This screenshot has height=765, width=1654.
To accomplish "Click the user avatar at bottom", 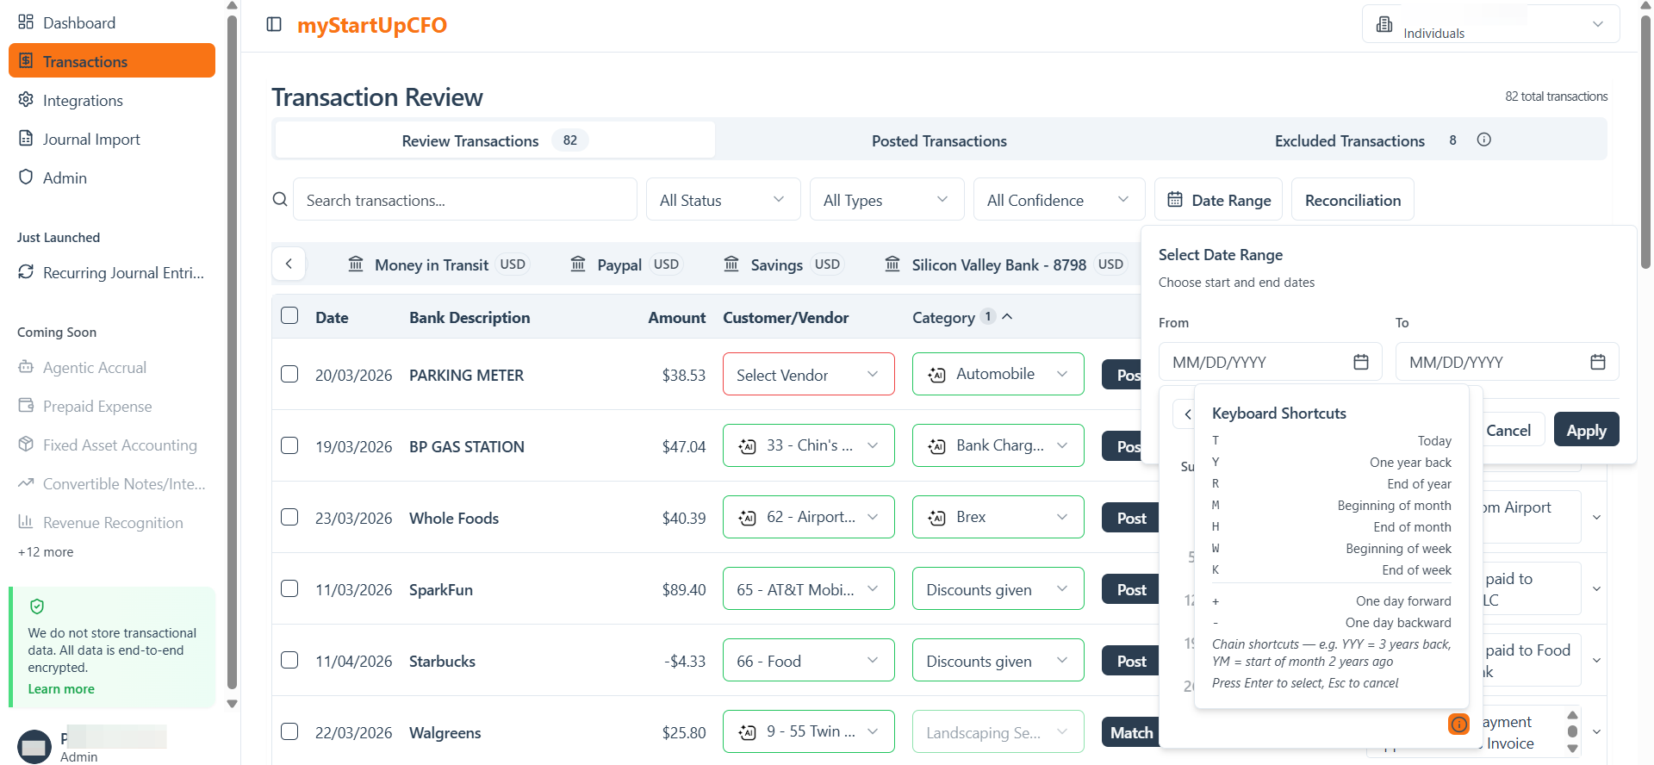I will pos(34,747).
